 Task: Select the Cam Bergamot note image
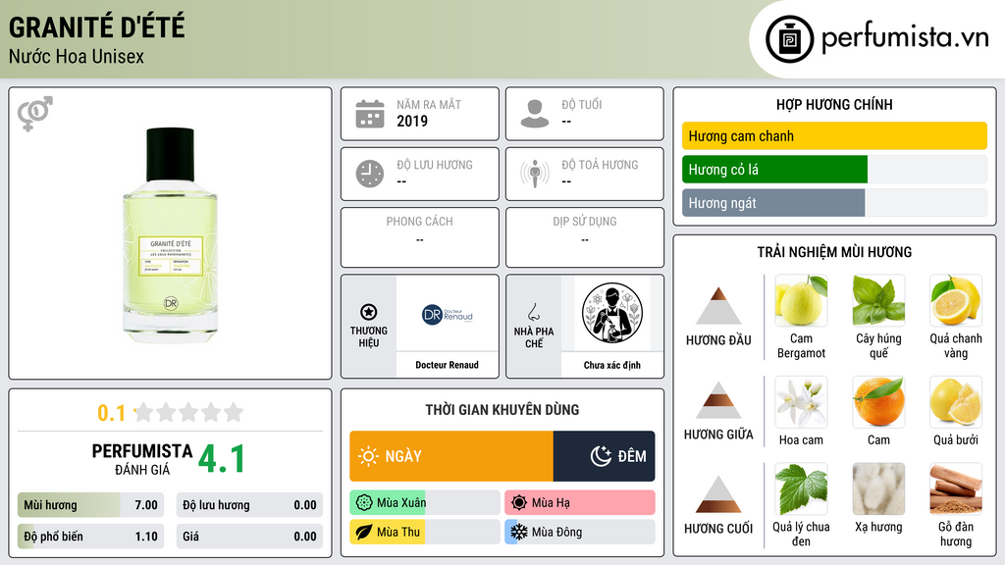point(801,300)
